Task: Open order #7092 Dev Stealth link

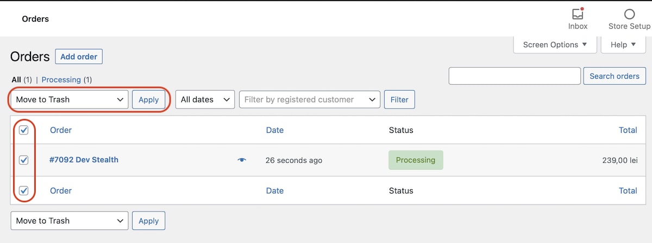Action: pos(84,160)
